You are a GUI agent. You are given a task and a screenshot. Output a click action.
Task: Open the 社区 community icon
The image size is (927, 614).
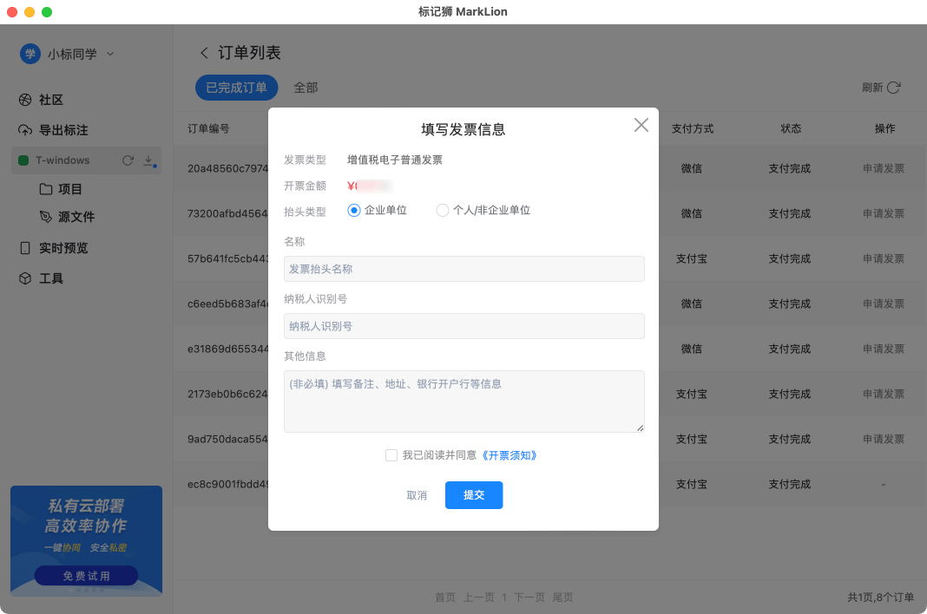point(25,100)
